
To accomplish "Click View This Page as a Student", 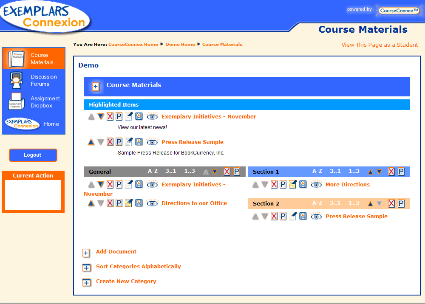I will pos(380,45).
